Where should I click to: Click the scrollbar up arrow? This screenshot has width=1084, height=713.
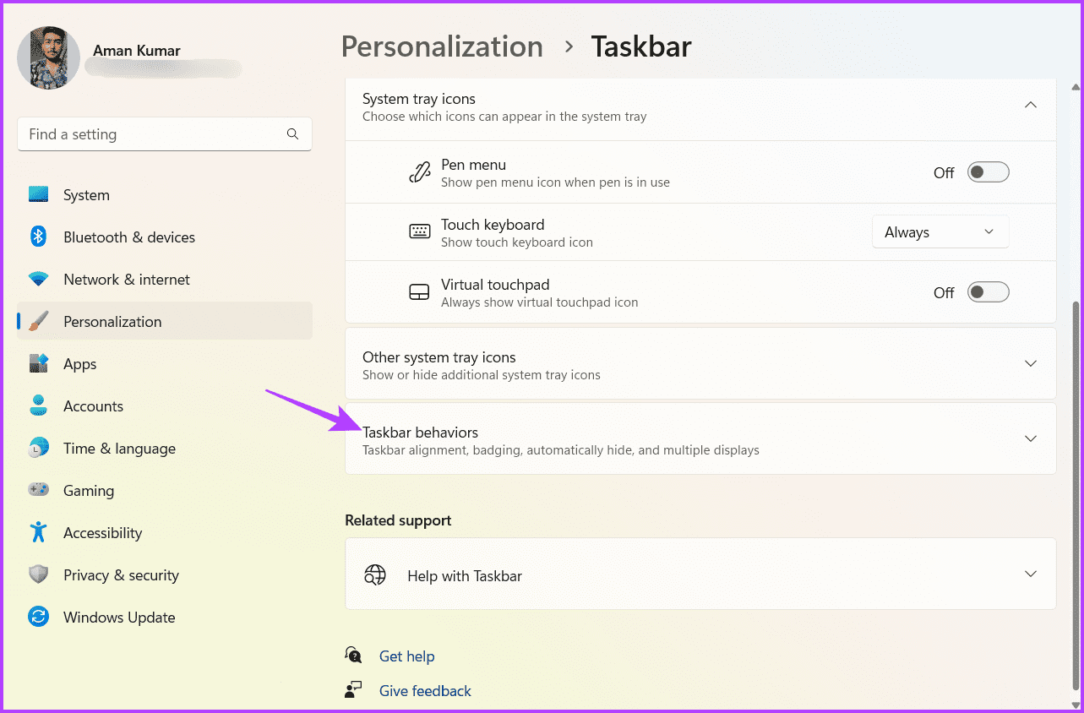(x=1076, y=87)
